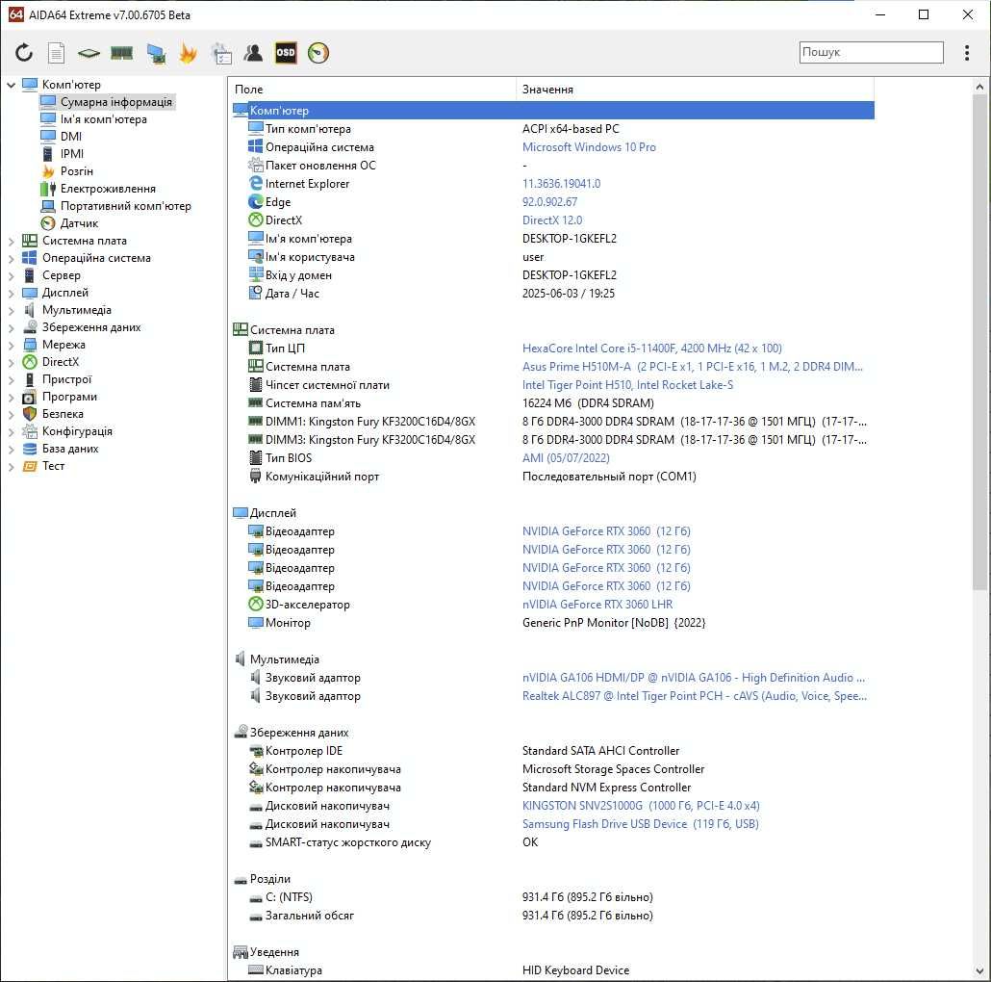Expand the Системна плата tree node

tap(11, 241)
